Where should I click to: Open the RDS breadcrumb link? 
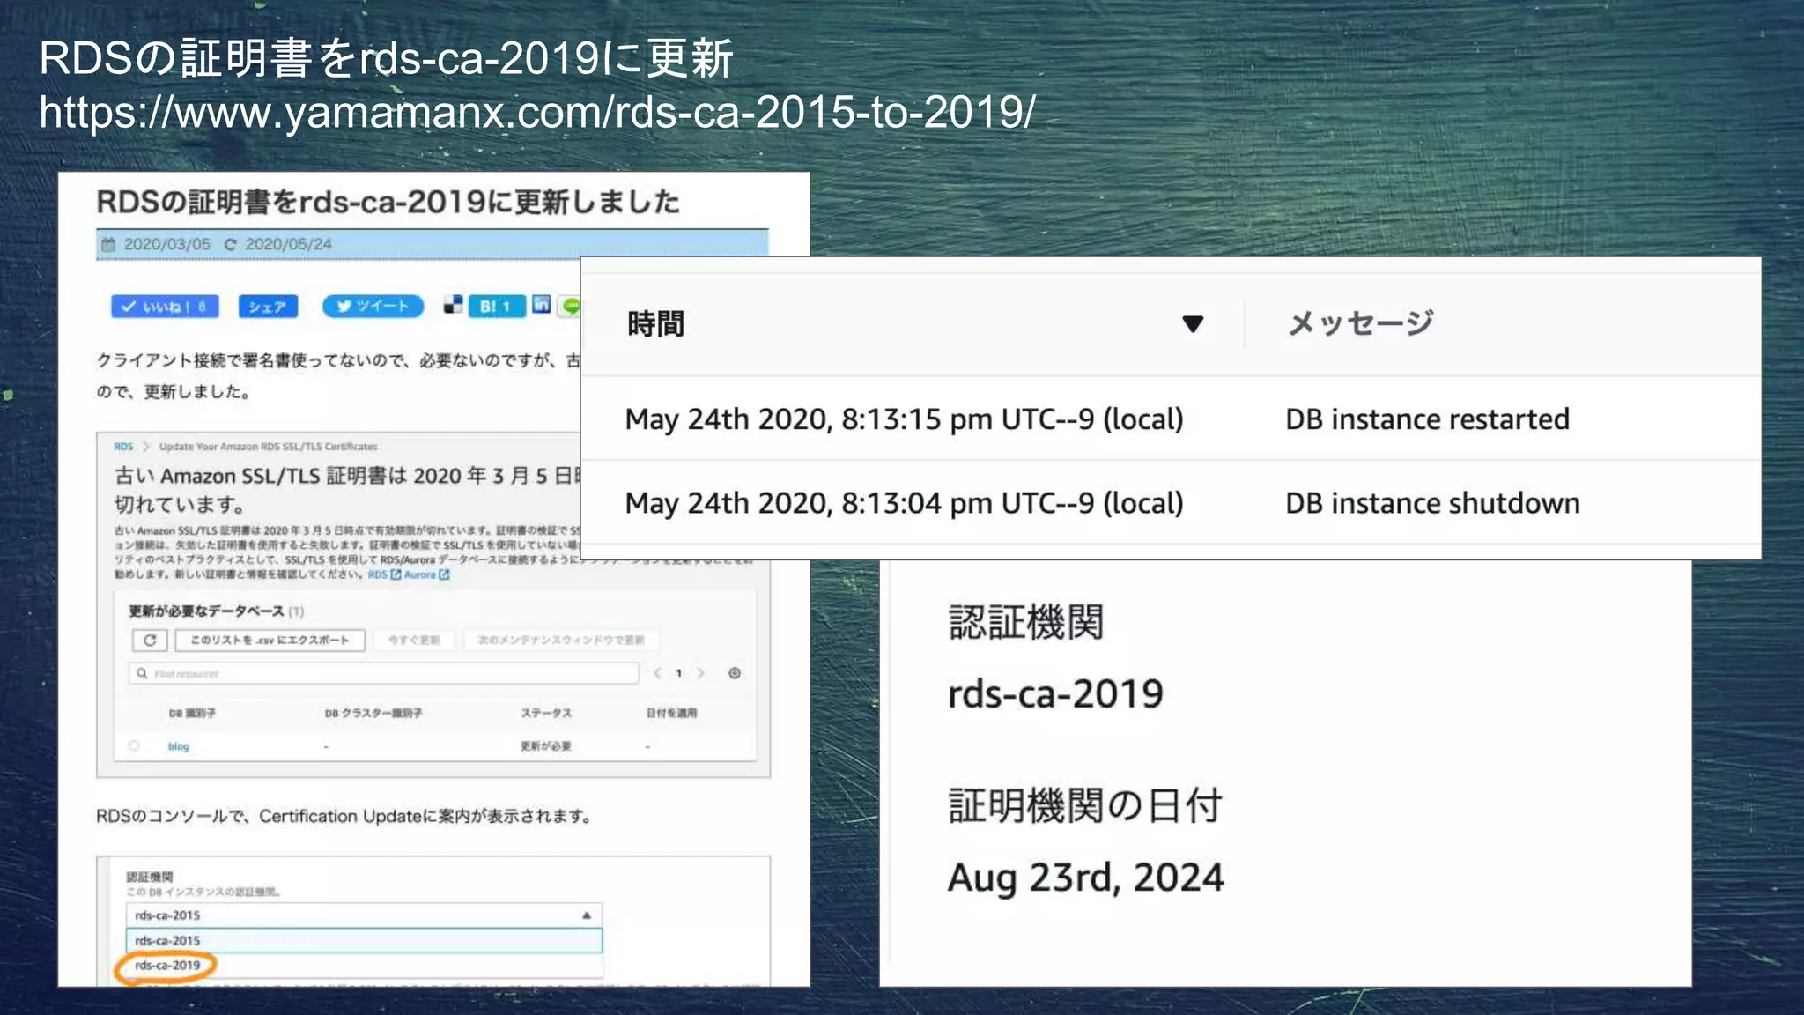pos(123,447)
